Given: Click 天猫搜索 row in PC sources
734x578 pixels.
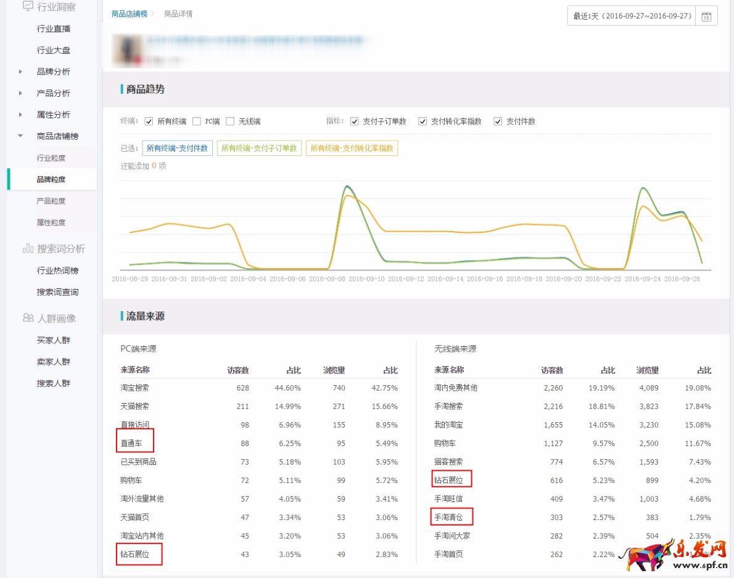Looking at the screenshot, I should point(259,406).
